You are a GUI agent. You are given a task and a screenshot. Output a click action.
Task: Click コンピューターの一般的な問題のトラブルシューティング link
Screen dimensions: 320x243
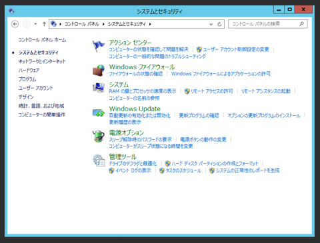click(157, 56)
